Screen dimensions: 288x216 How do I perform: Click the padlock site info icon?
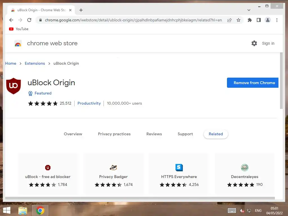40,20
